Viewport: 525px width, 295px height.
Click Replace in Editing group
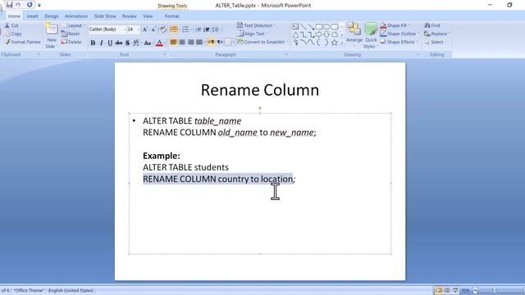point(437,34)
